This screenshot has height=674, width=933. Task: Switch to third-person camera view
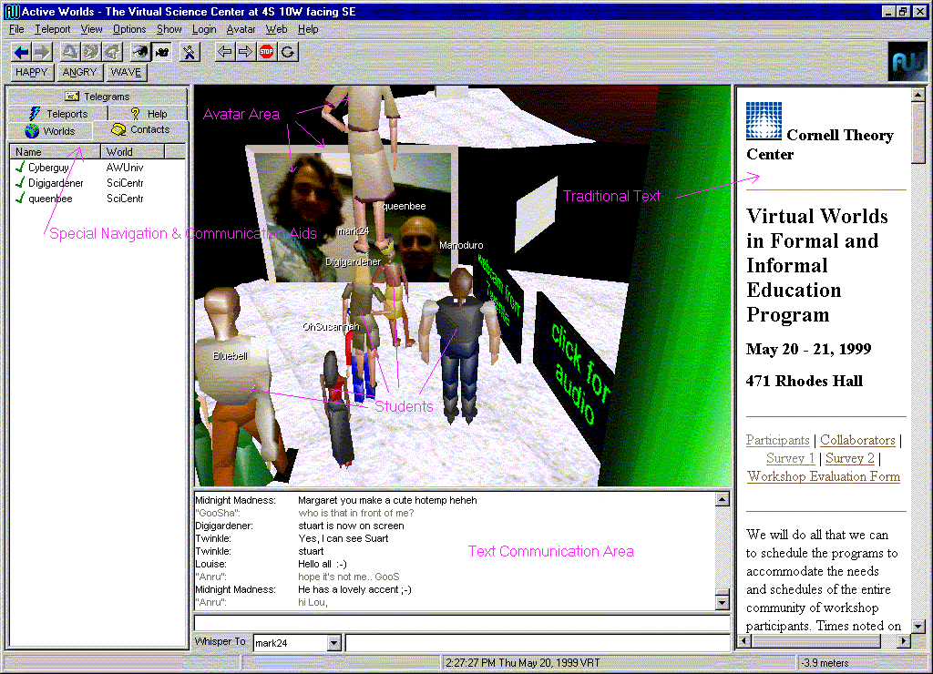[x=162, y=52]
